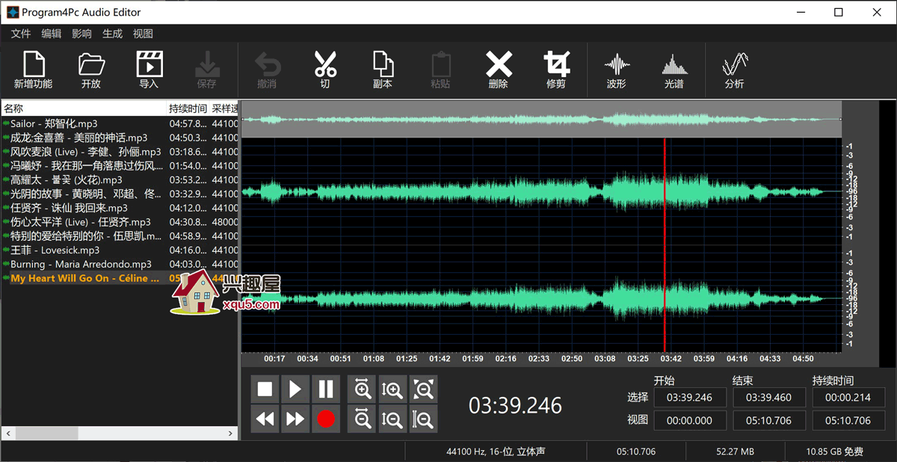Open the 生成 menu
897x462 pixels.
[x=113, y=34]
